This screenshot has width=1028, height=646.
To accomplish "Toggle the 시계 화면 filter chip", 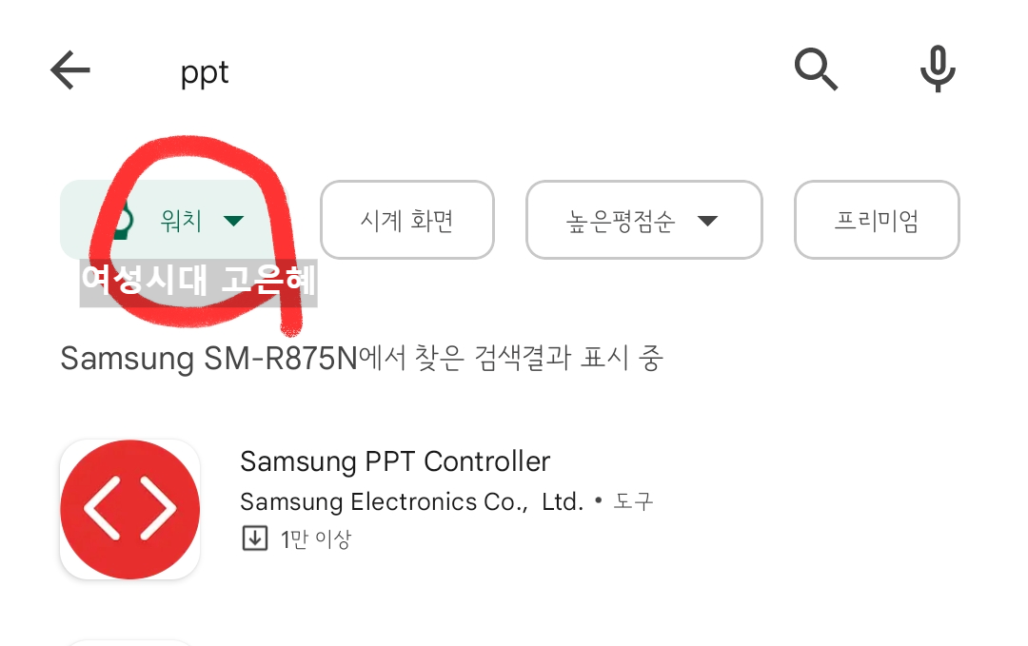I will 407,221.
